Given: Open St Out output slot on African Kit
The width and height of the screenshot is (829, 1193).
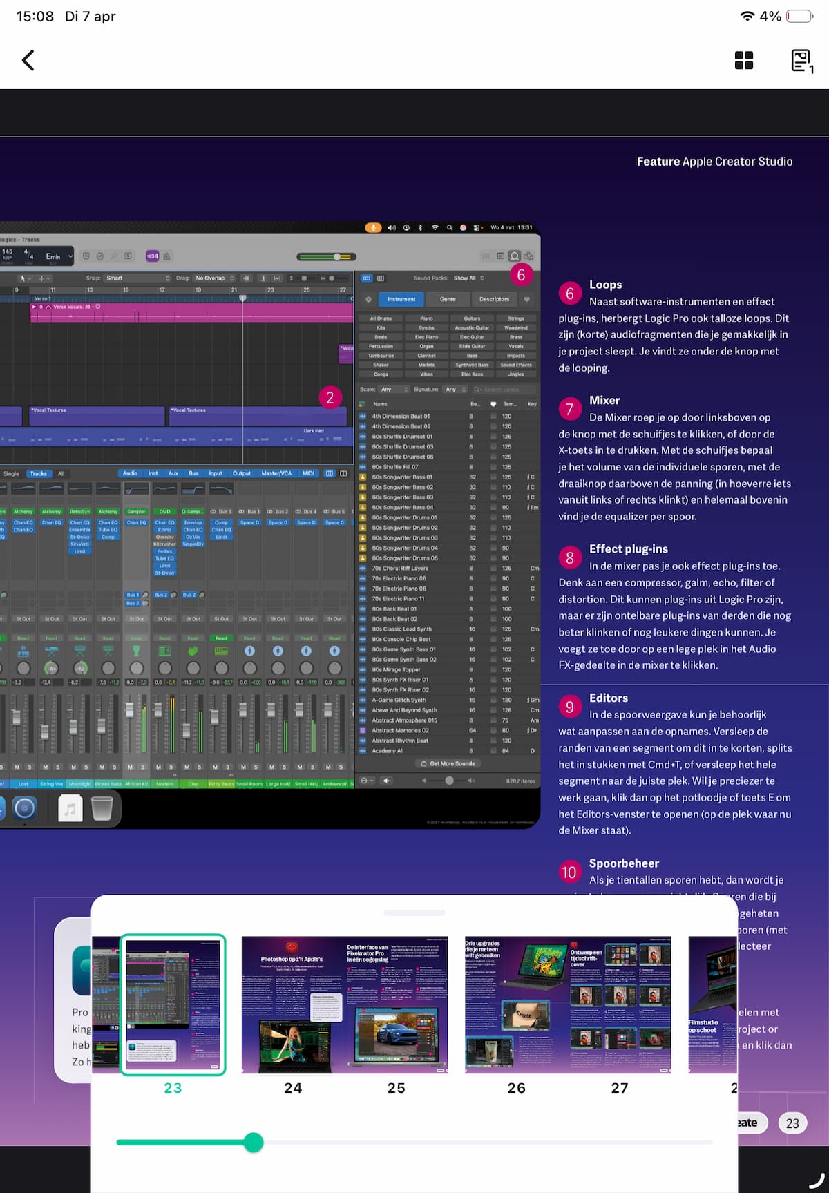Looking at the screenshot, I should 136,619.
